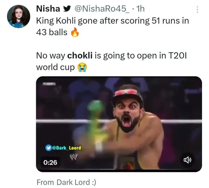Click the small watermark in video's top-left corner
This screenshot has height=188, width=209.
coord(49,84)
